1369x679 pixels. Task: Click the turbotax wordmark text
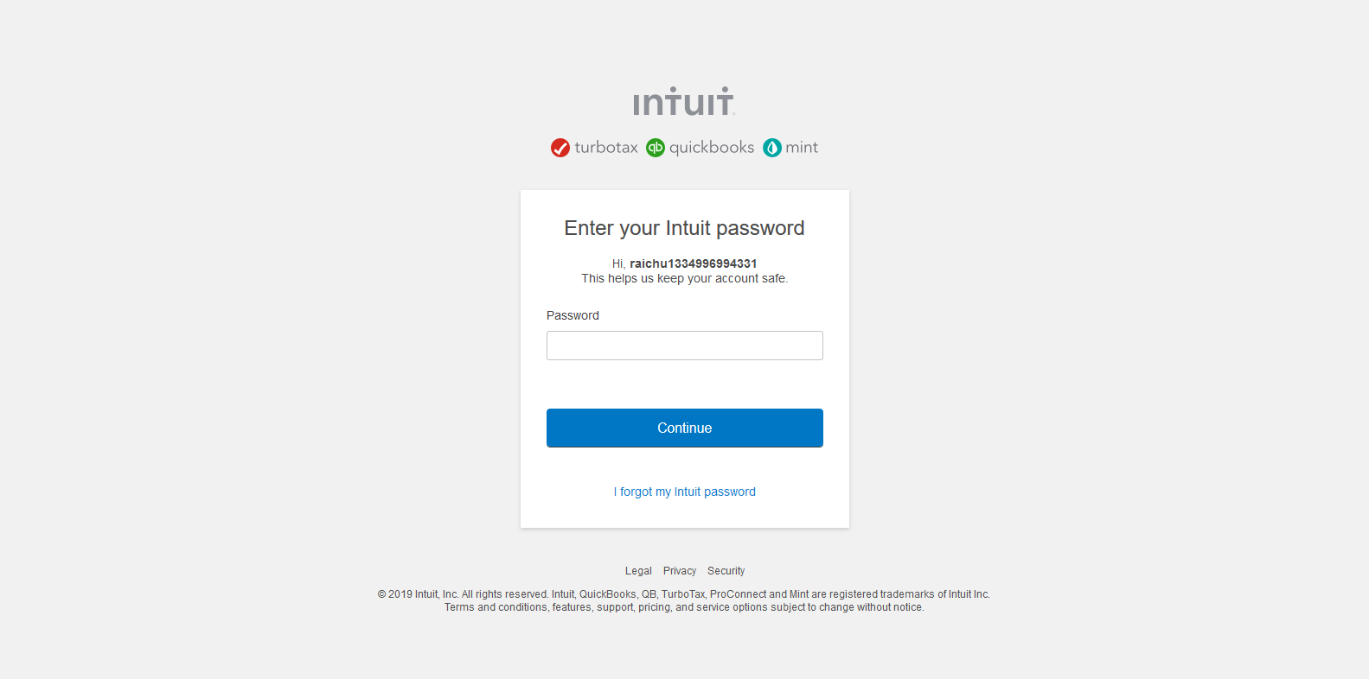606,148
